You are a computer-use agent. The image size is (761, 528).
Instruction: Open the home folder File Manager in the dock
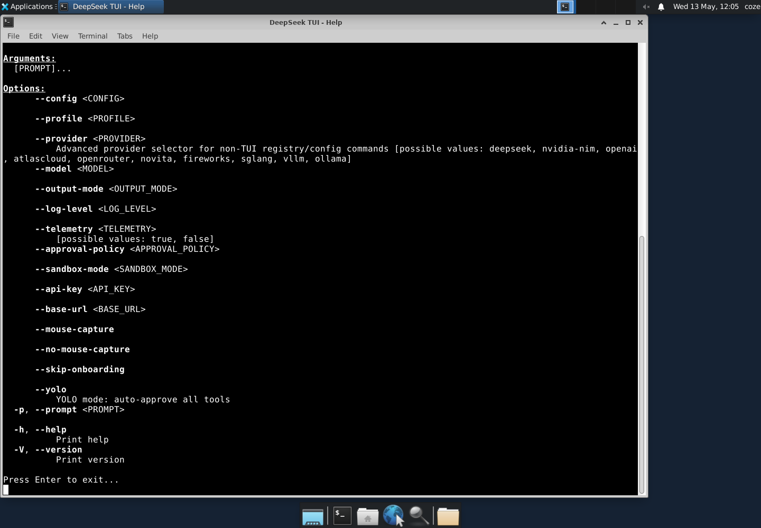367,516
